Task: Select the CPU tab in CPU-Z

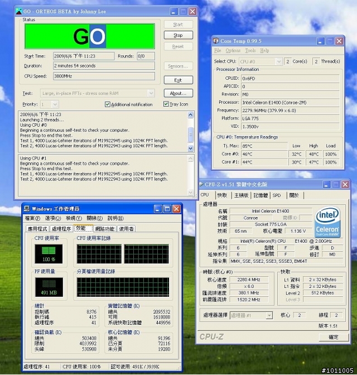Action: pos(205,195)
